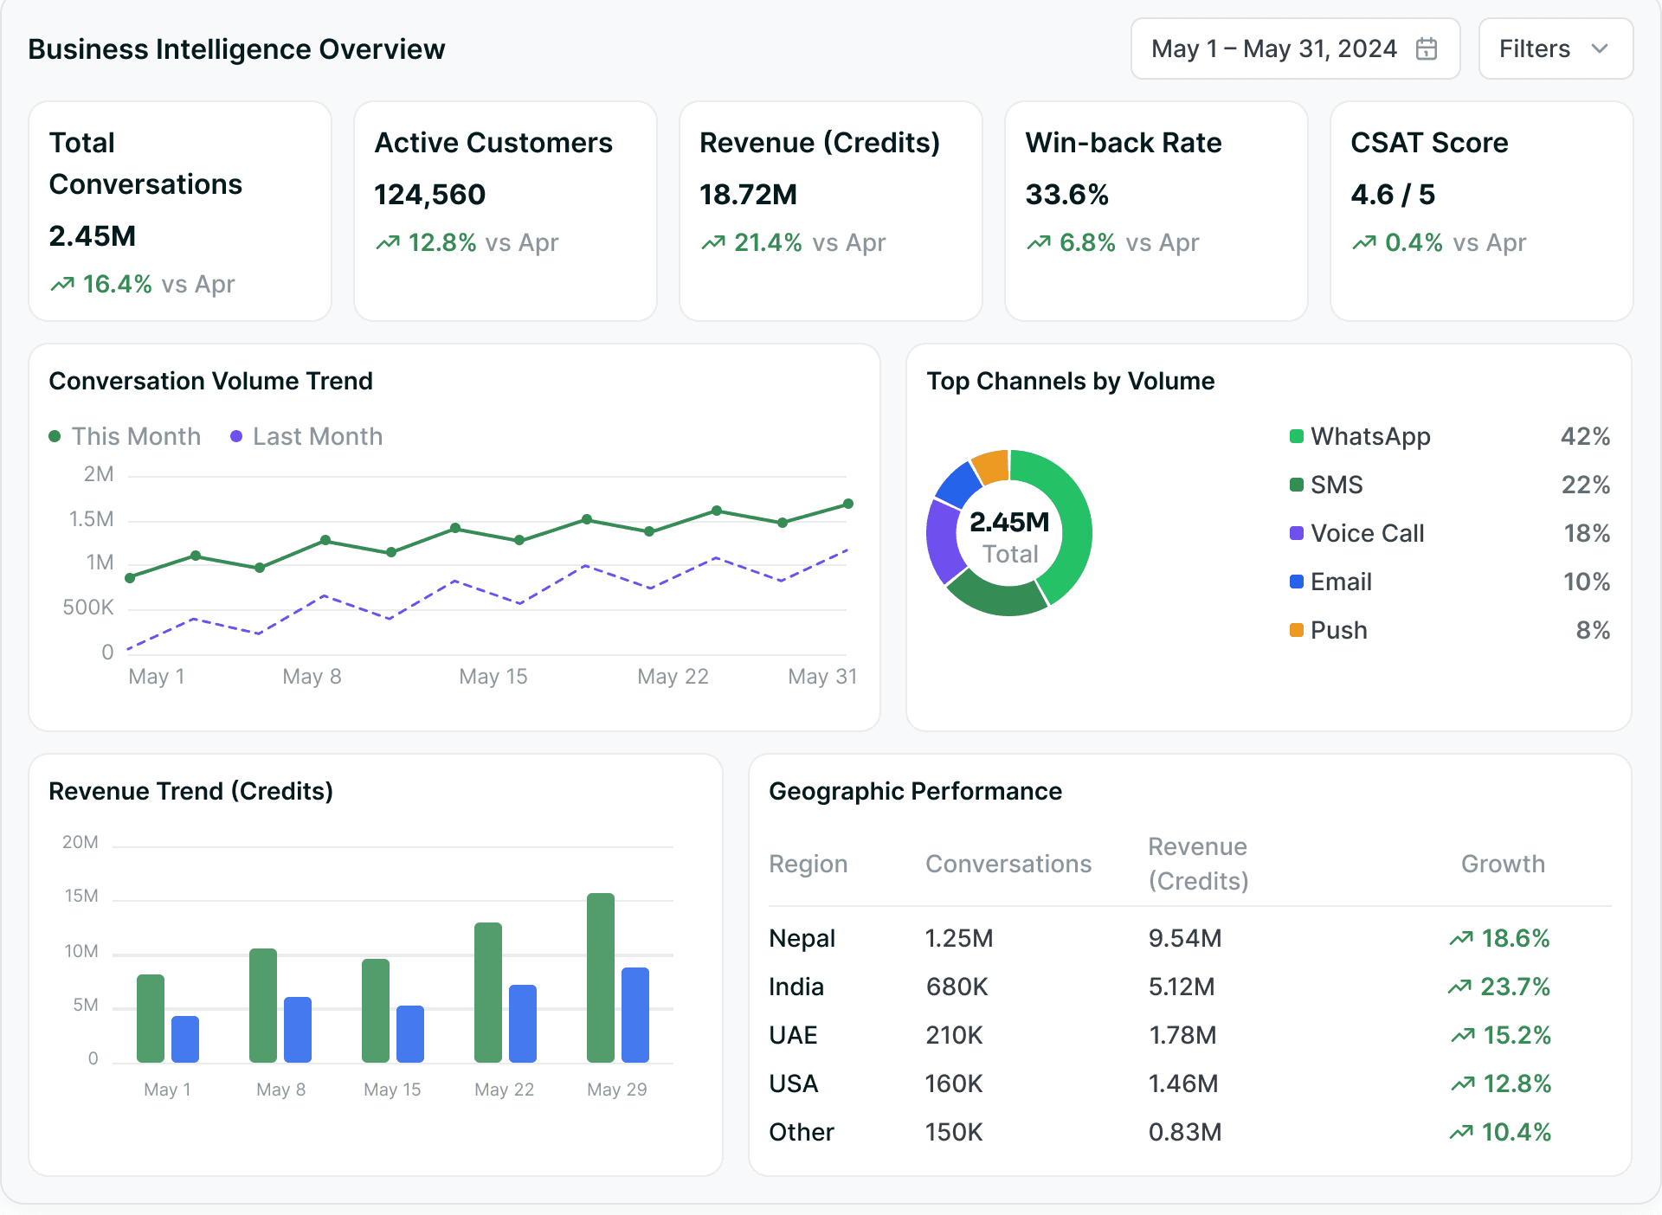Click the Voice Call purple legend swatch
The image size is (1662, 1215).
[1297, 533]
